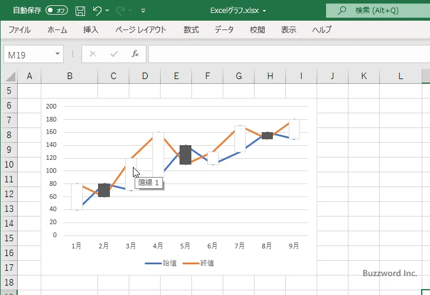Select column J header
The width and height of the screenshot is (430, 295).
[x=333, y=76]
